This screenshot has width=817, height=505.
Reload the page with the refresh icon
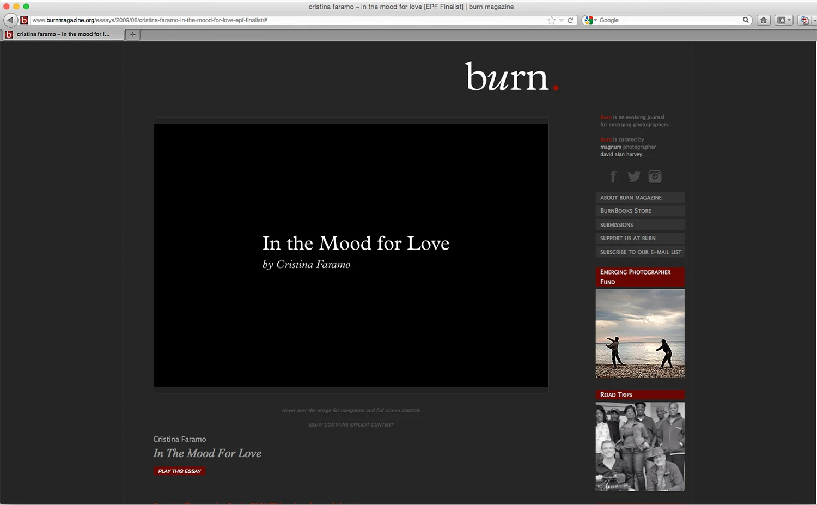pyautogui.click(x=570, y=20)
